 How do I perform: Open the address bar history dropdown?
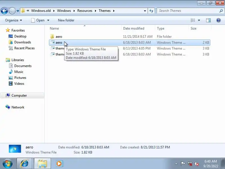tap(145, 11)
